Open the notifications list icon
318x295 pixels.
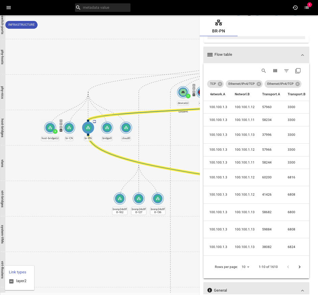tap(307, 7)
